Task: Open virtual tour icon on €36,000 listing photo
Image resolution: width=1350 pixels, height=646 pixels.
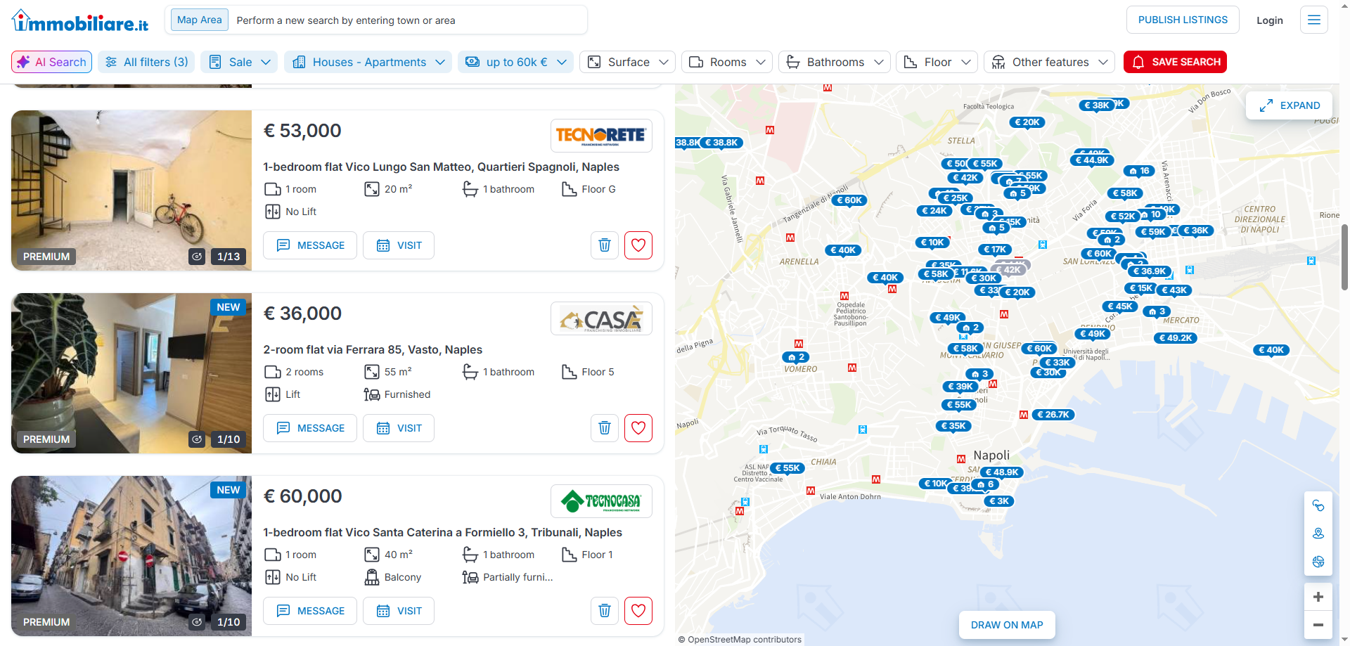Action: [x=197, y=439]
